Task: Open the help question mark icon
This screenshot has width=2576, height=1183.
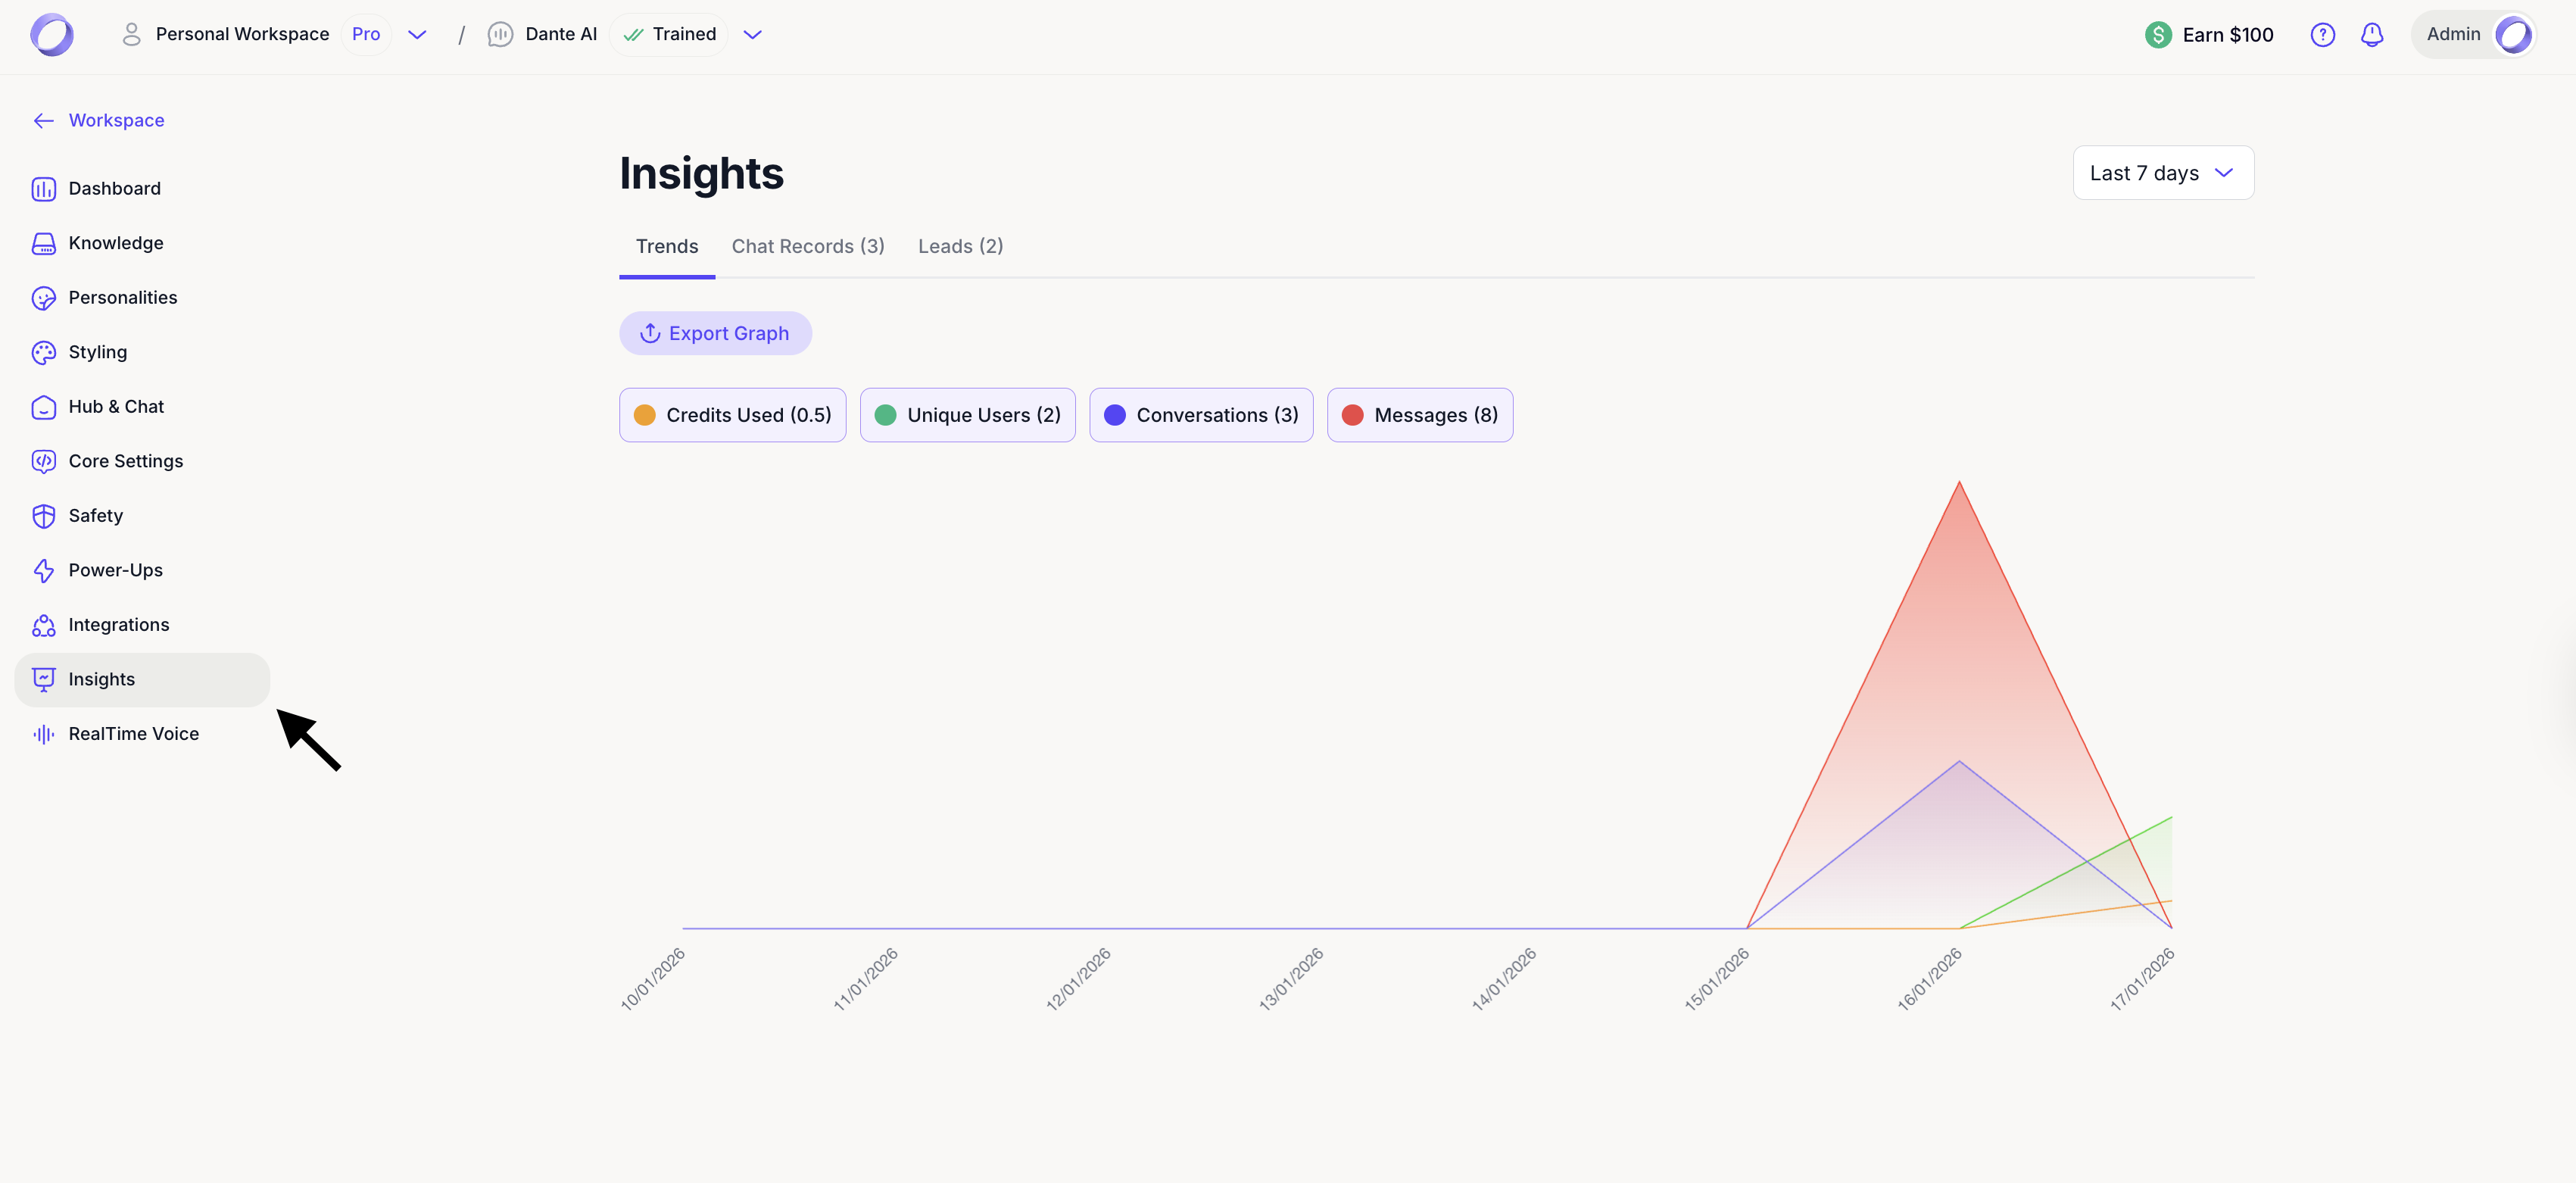Action: [2322, 35]
